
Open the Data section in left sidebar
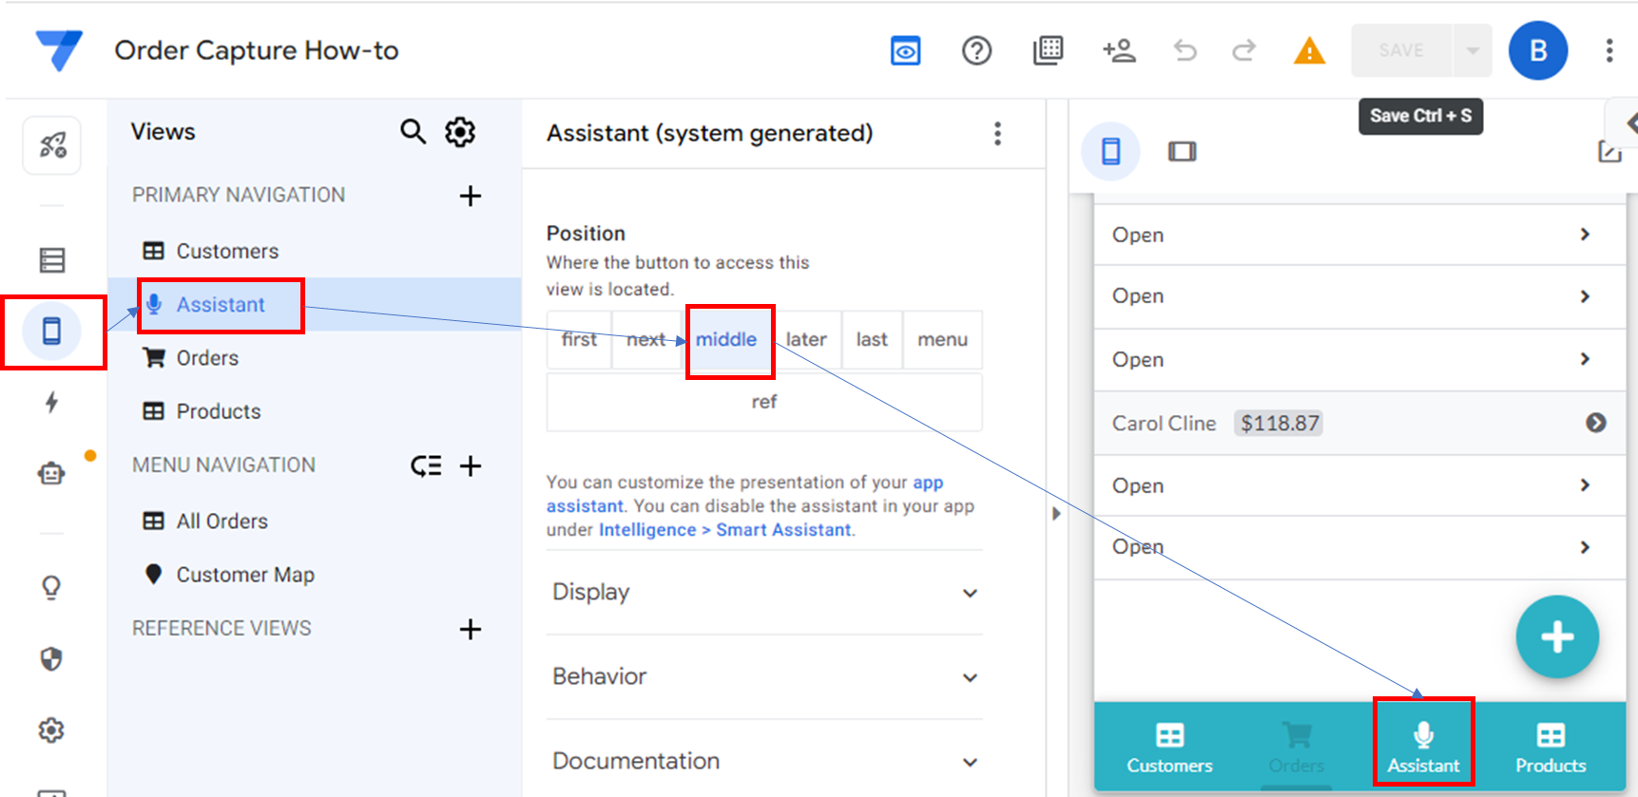tap(52, 259)
